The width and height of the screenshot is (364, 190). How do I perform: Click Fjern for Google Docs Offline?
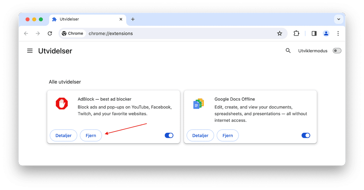click(x=228, y=135)
